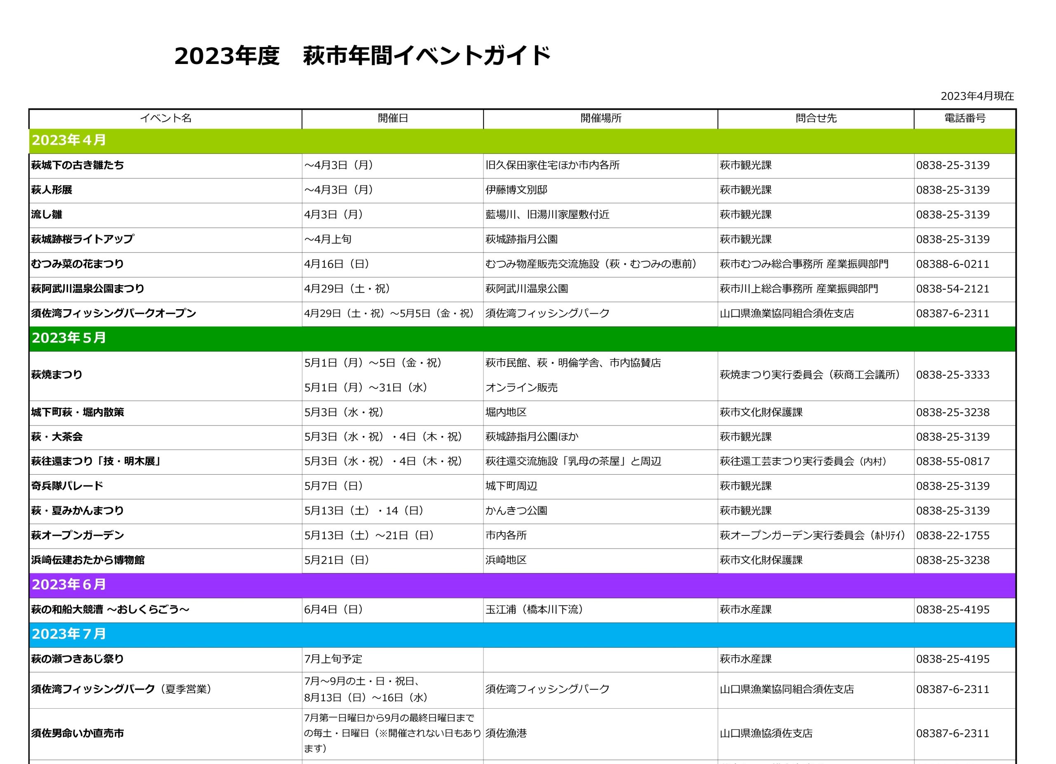Click venue 藍場川、旧湯川家屋敷付近
1056x764 pixels.
click(547, 215)
